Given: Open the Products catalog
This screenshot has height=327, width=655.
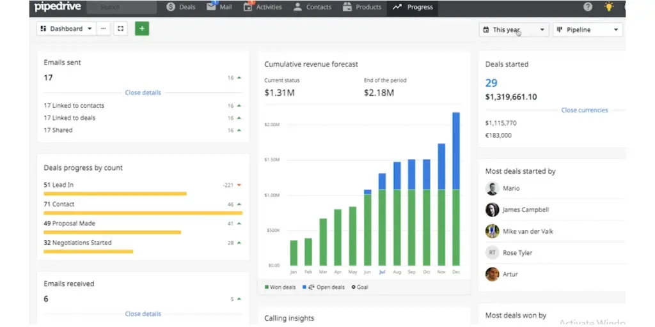Looking at the screenshot, I should pyautogui.click(x=362, y=7).
